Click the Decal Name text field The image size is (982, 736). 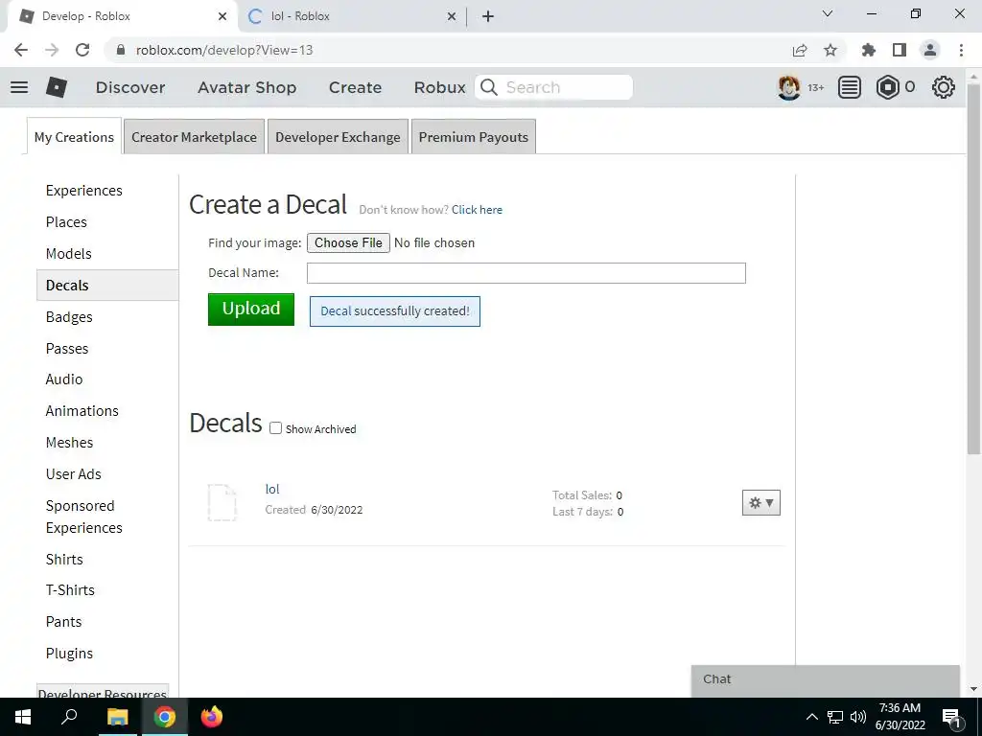pos(526,273)
